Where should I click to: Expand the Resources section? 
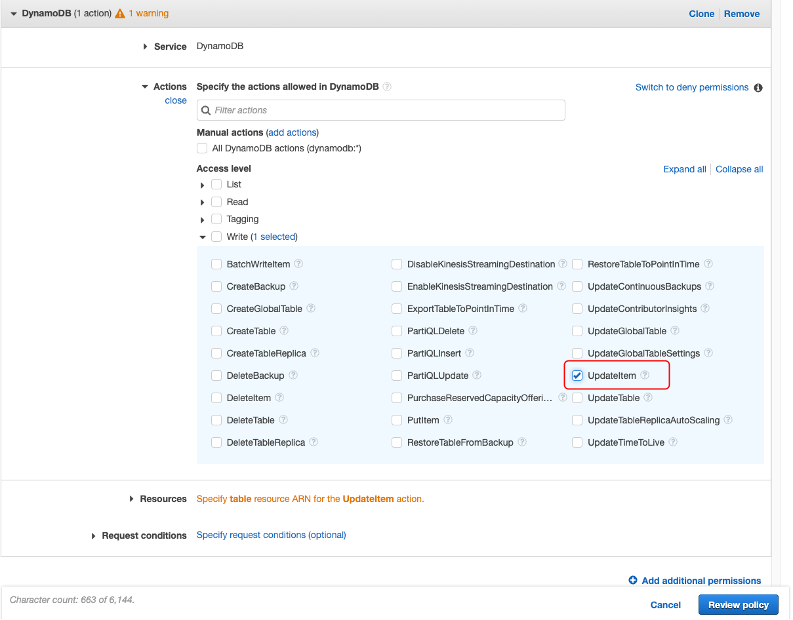click(x=132, y=499)
